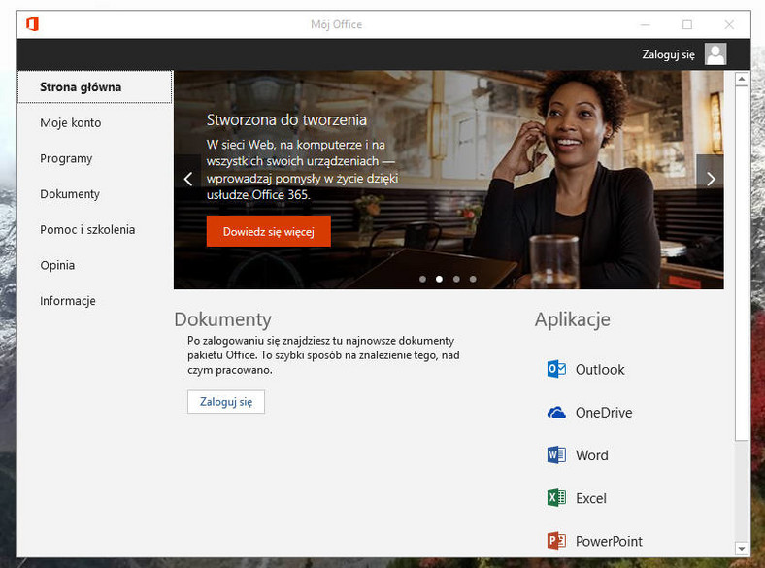The width and height of the screenshot is (765, 568).
Task: Open Dokumenty in the sidebar
Action: (70, 194)
